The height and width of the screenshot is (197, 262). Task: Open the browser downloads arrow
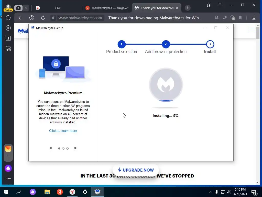pyautogui.click(x=254, y=18)
